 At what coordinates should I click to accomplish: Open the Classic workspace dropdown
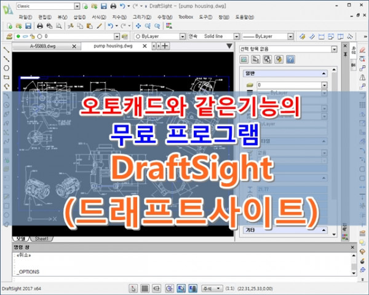coord(77,6)
